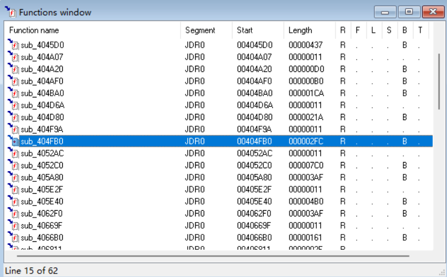
Task: Click function icon beside sub_404D6A
Action: coord(13,105)
